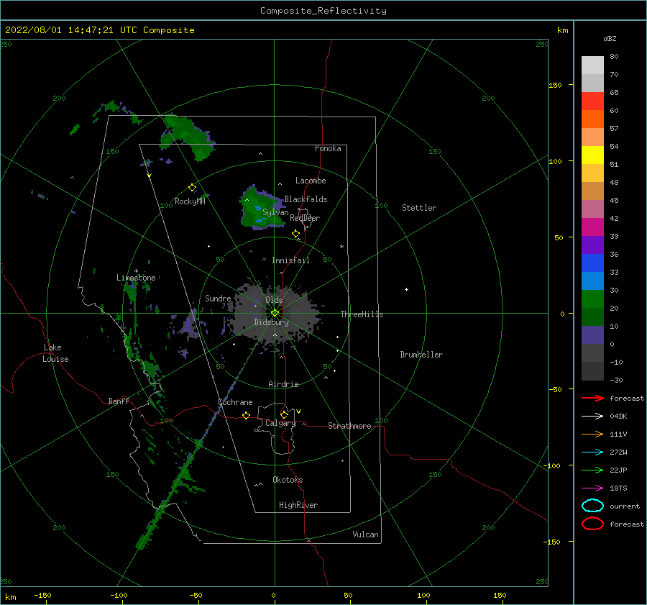Click the Limestone label
Viewport: 647px width, 605px height.
pos(136,278)
